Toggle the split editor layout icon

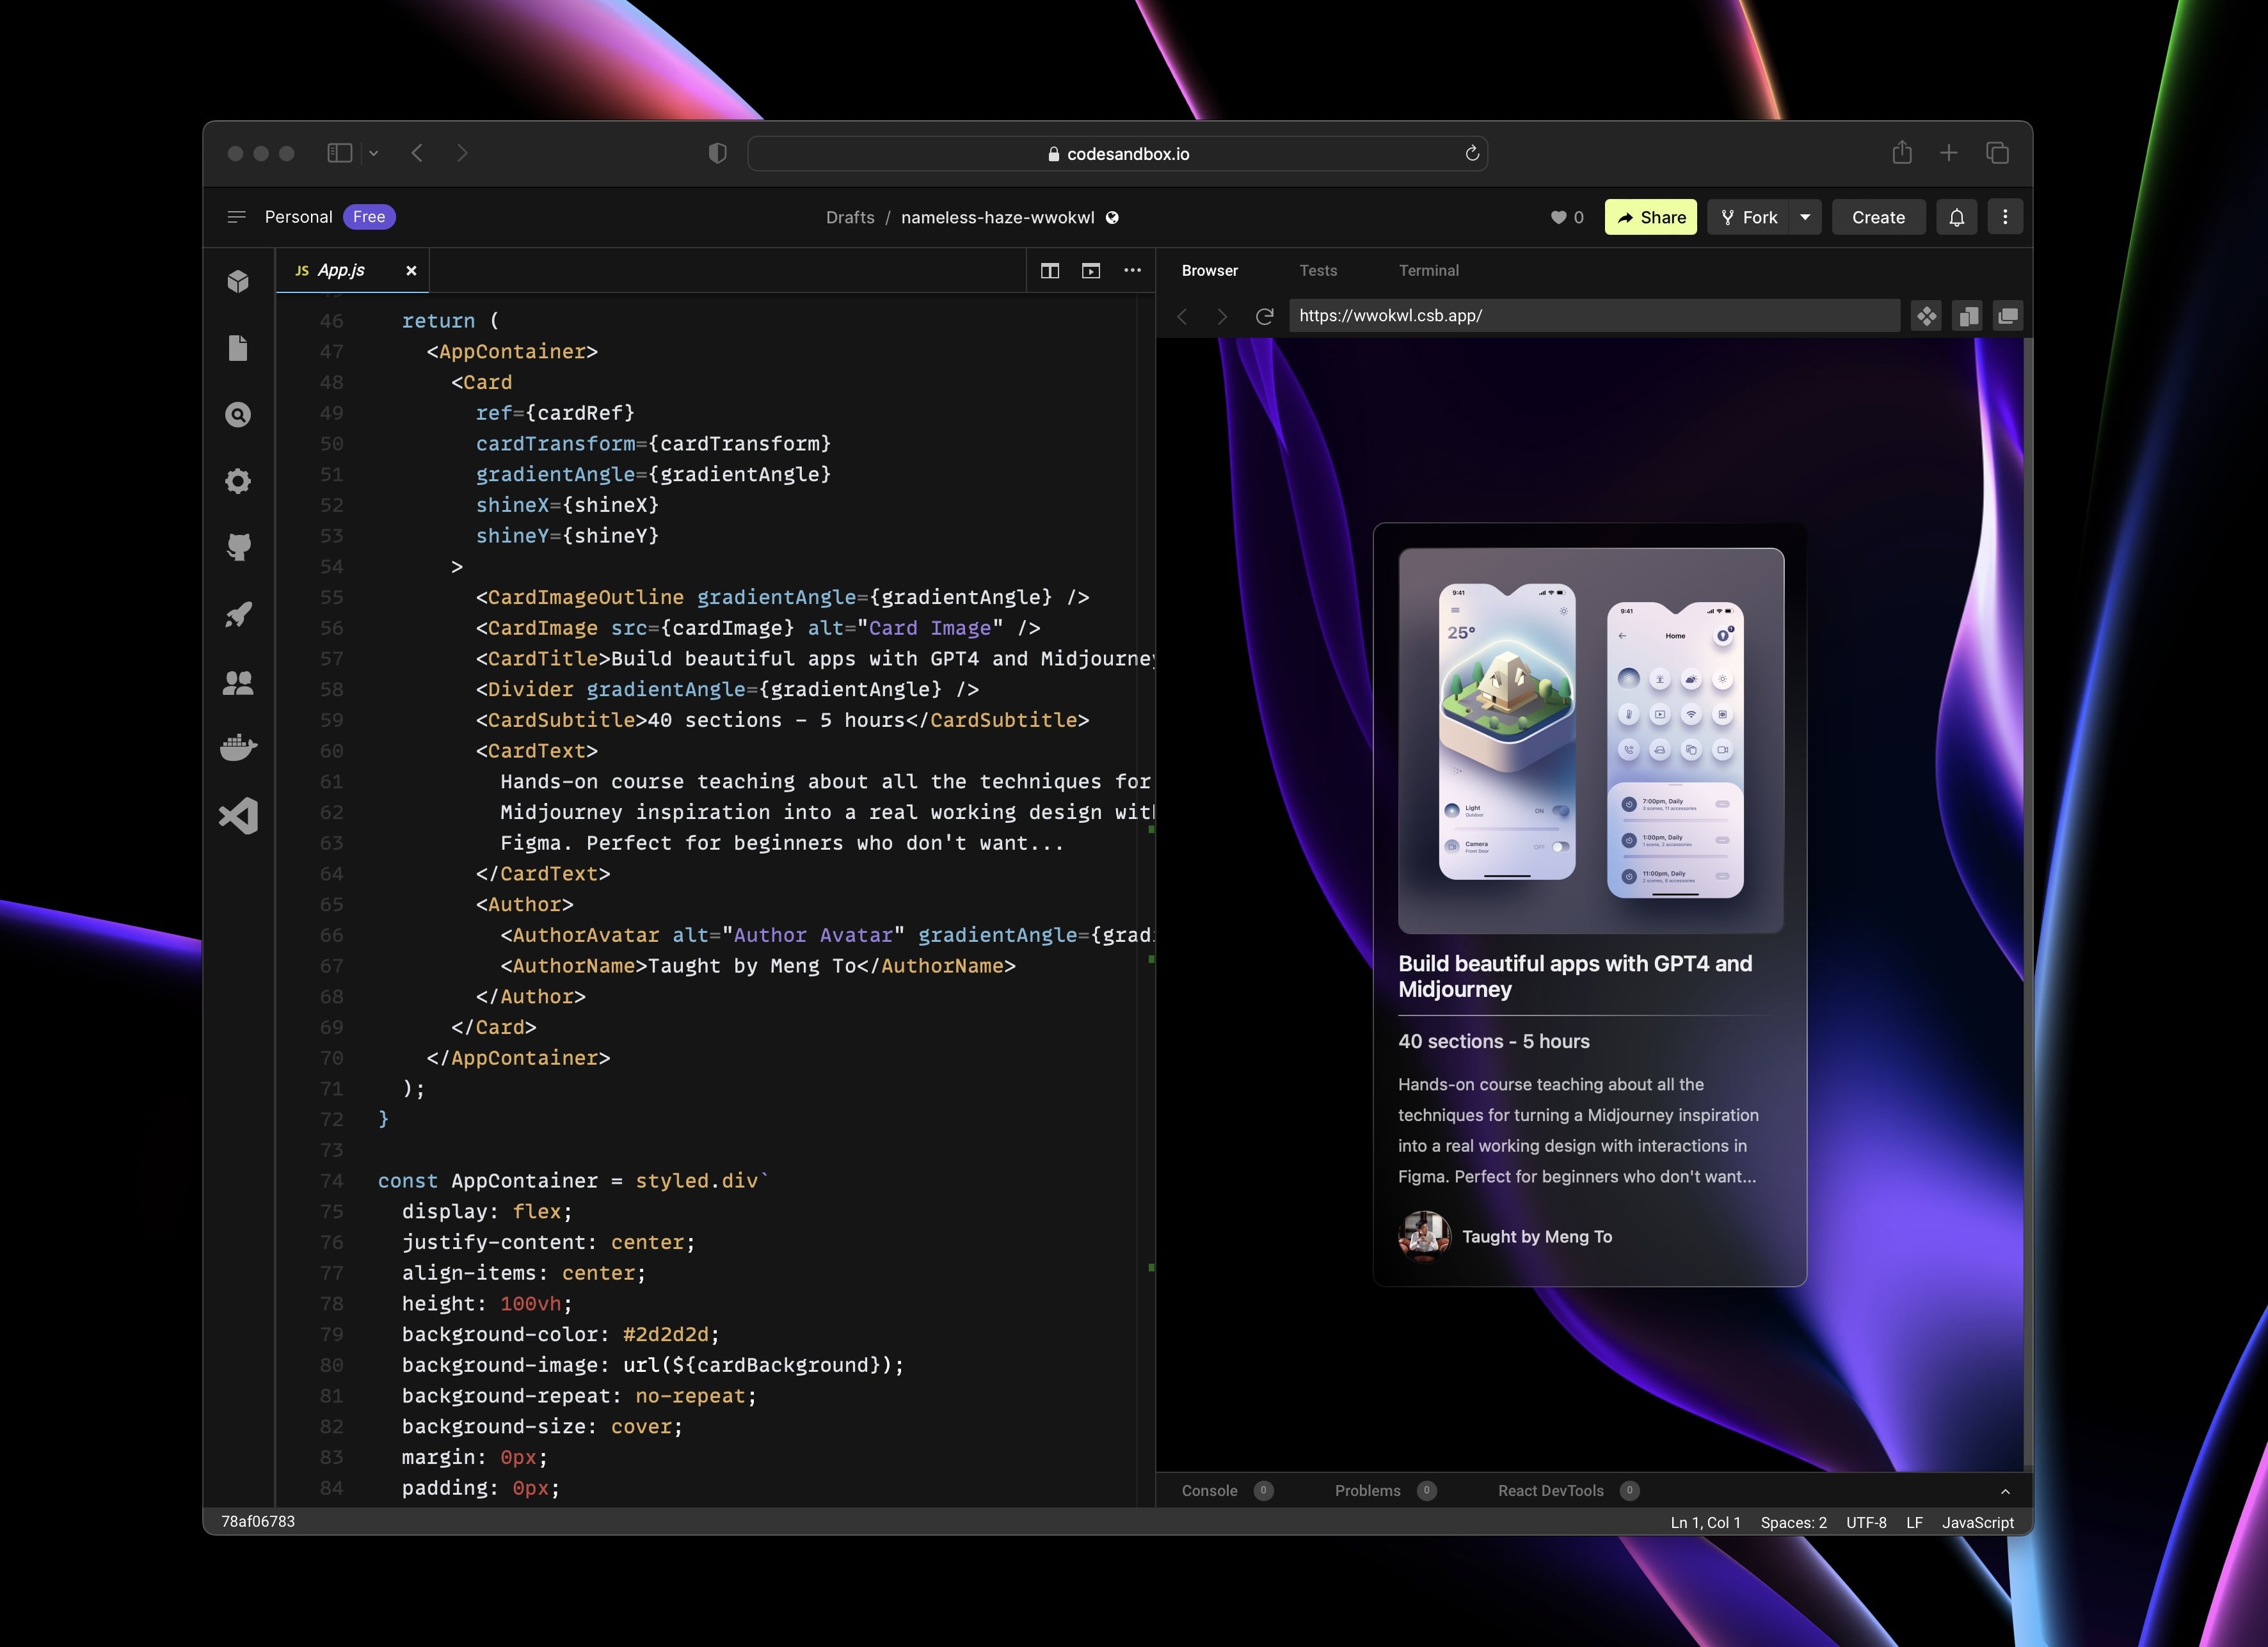pos(1051,270)
